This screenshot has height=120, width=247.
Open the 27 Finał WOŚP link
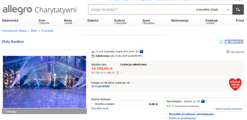(x=101, y=86)
